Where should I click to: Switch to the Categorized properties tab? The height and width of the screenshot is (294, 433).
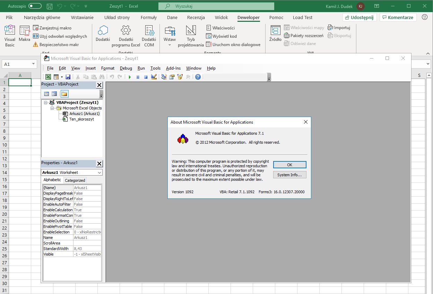click(x=75, y=180)
